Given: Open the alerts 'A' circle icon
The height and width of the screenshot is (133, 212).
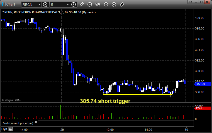Looking at the screenshot, I should [x=114, y=4].
